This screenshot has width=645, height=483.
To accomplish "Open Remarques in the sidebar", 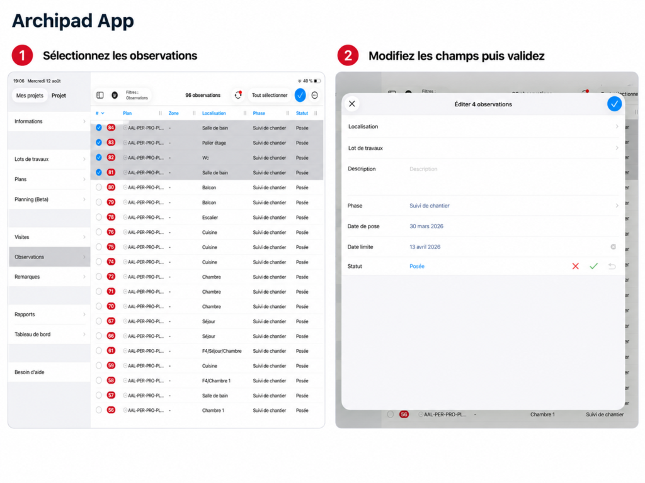I will tap(49, 277).
